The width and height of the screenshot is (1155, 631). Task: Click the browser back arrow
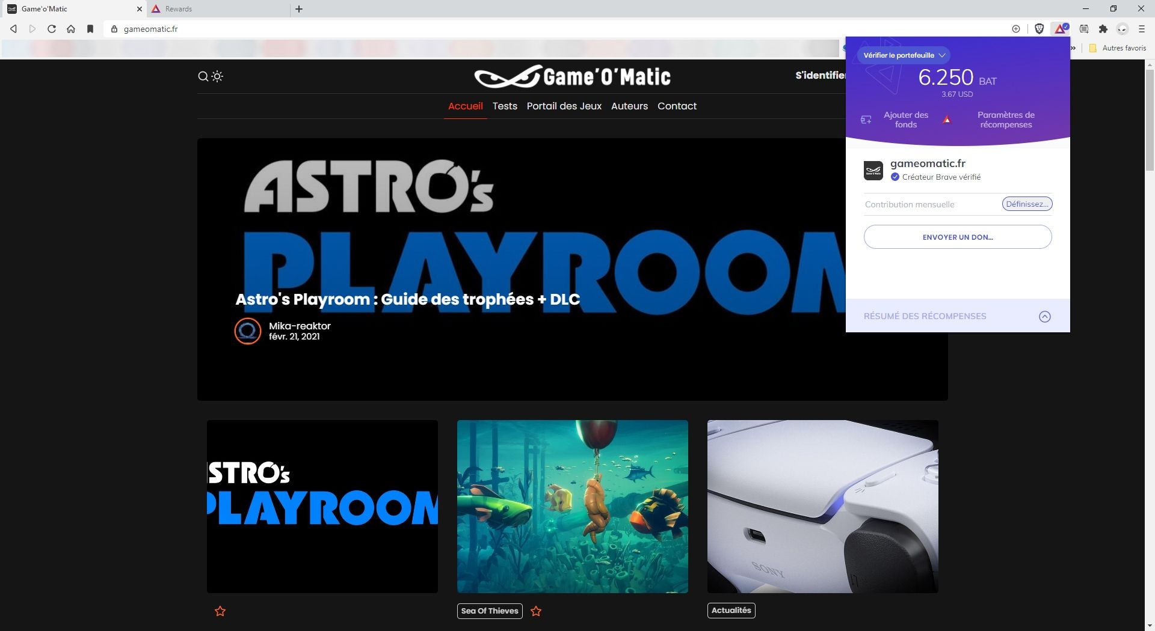(13, 29)
